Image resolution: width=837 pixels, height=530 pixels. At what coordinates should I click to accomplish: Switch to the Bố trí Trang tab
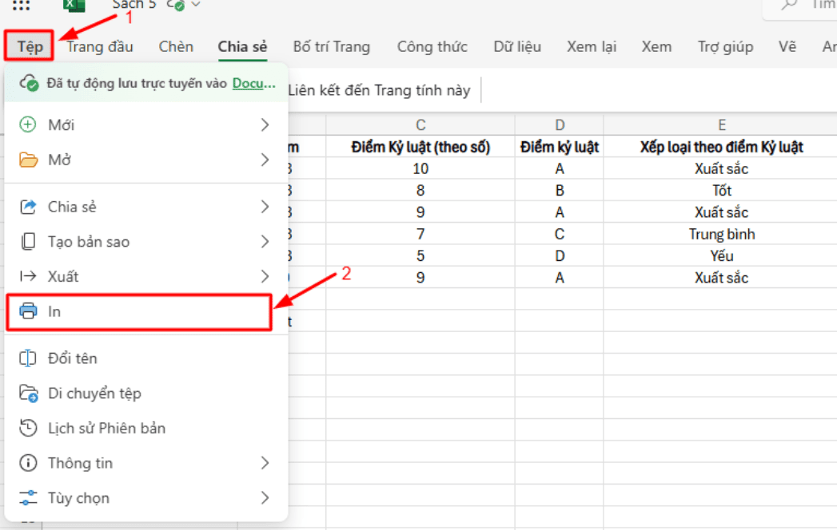tap(332, 47)
